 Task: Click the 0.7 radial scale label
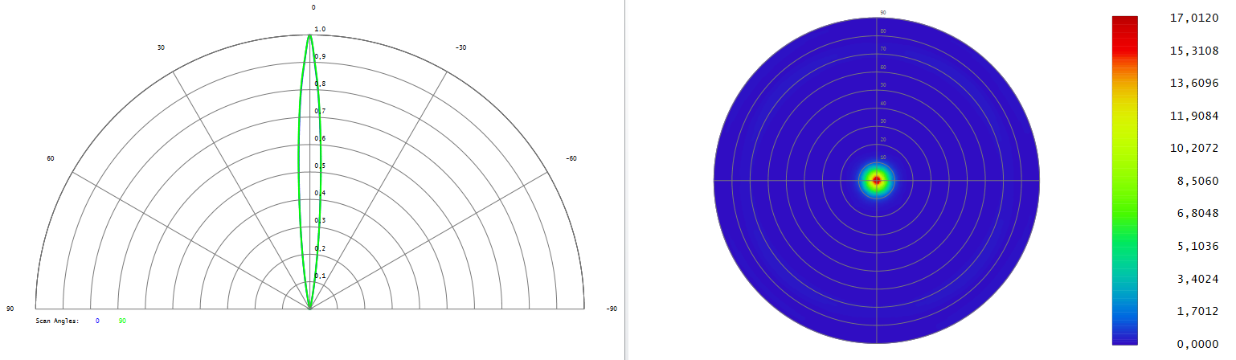click(320, 111)
